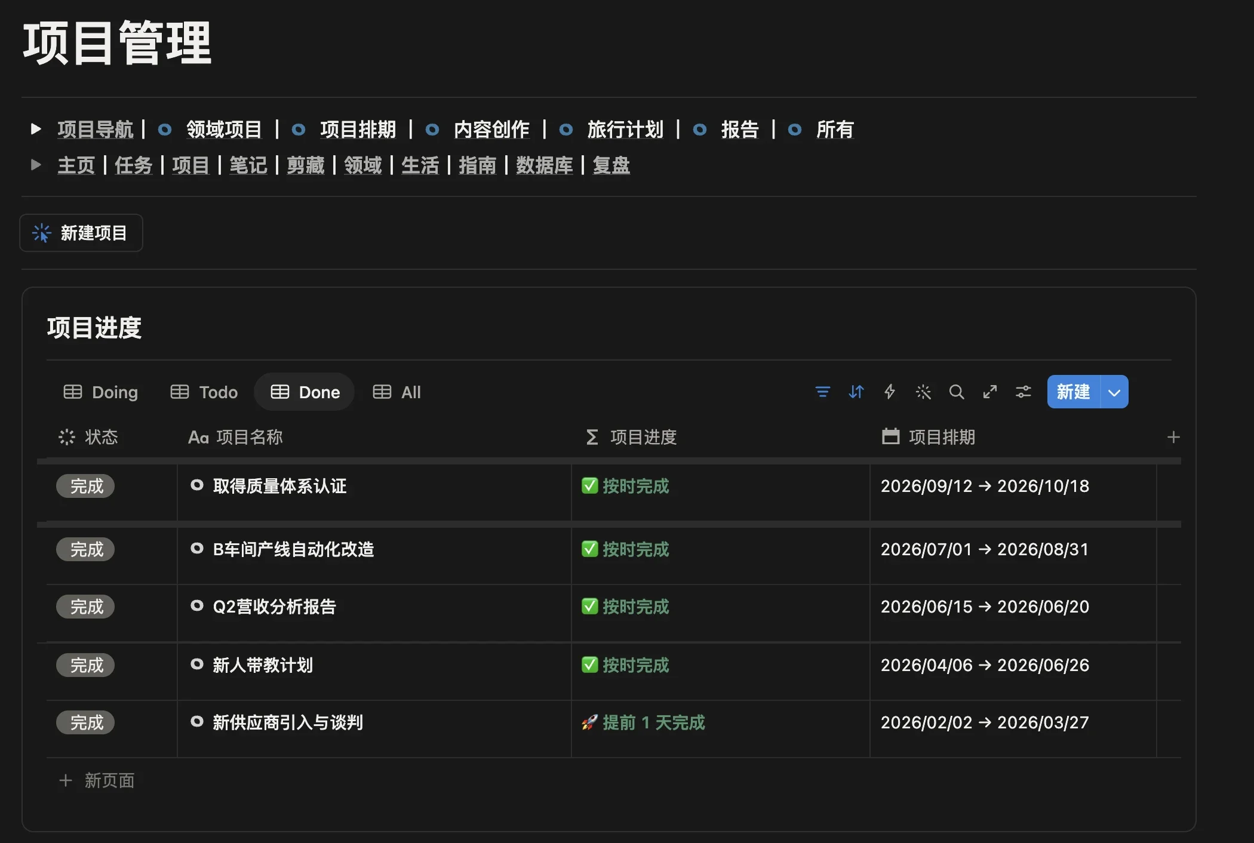Click the 项目进度 formula column header
This screenshot has height=843, width=1254.
click(x=631, y=437)
